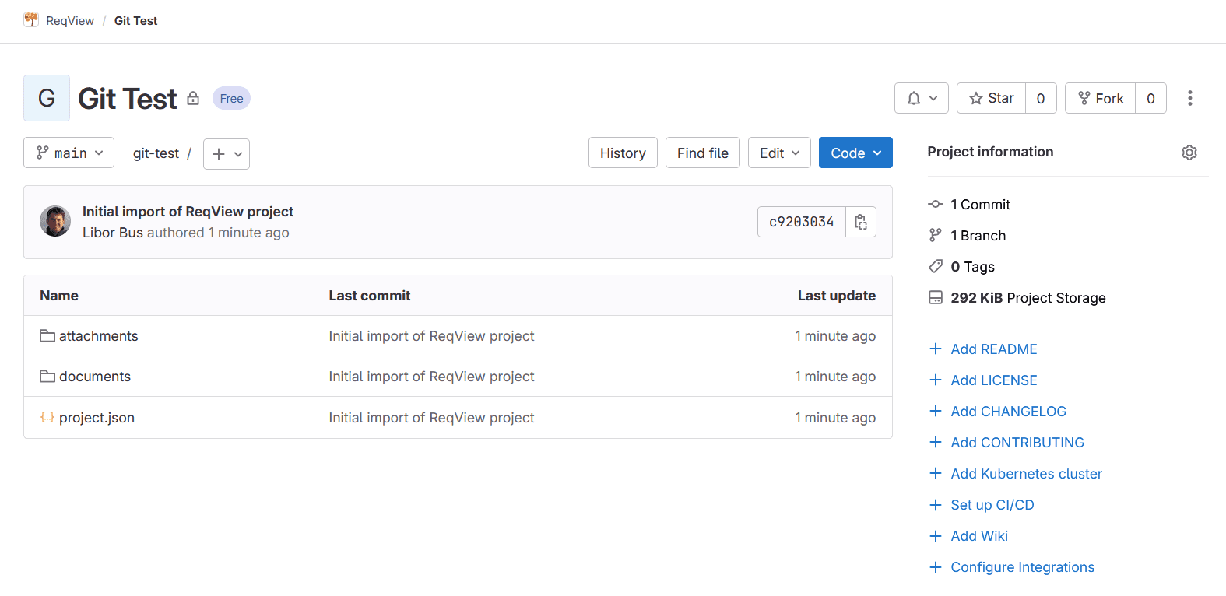This screenshot has width=1226, height=596.
Task: Fork the Git Test project
Action: [1100, 98]
